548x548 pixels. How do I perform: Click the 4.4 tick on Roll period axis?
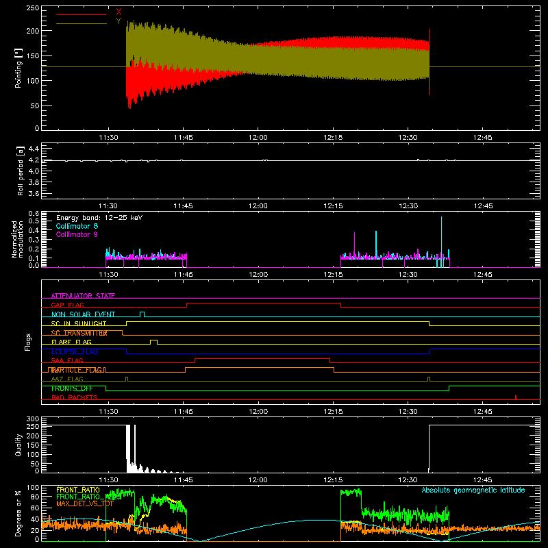tap(34, 149)
